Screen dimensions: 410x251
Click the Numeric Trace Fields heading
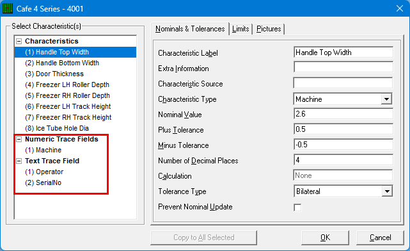[61, 139]
